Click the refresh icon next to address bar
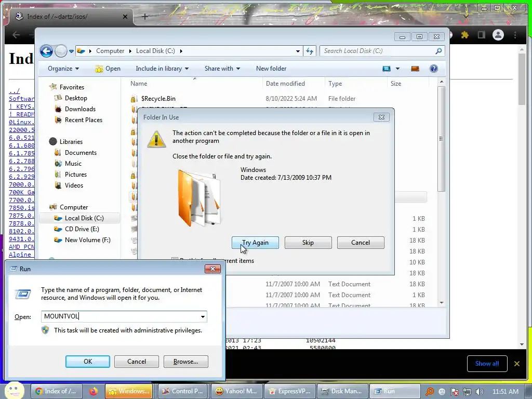The width and height of the screenshot is (532, 399). tap(310, 51)
